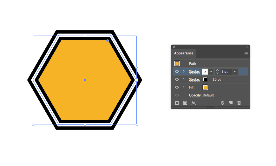Click the orange Fill color swatch
This screenshot has width=276, height=166.
pyautogui.click(x=205, y=87)
